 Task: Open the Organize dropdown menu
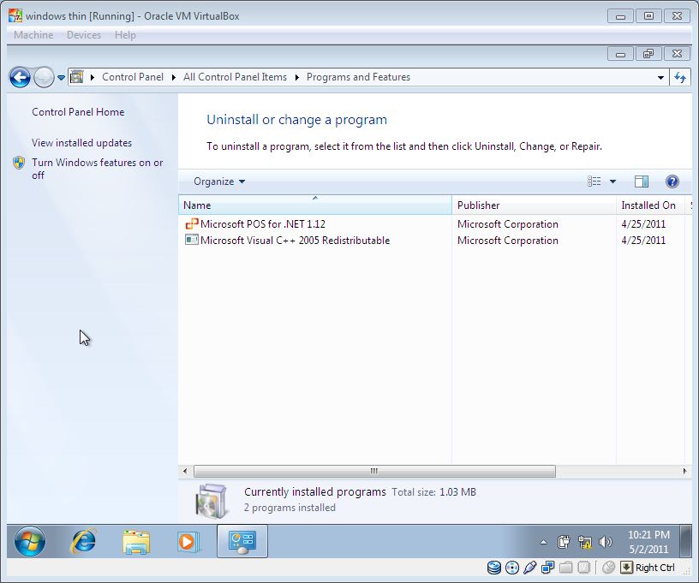pyautogui.click(x=219, y=181)
